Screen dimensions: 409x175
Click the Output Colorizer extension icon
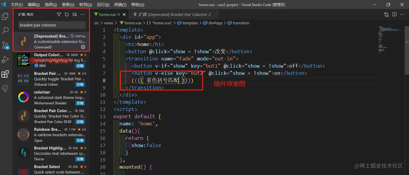point(23,60)
